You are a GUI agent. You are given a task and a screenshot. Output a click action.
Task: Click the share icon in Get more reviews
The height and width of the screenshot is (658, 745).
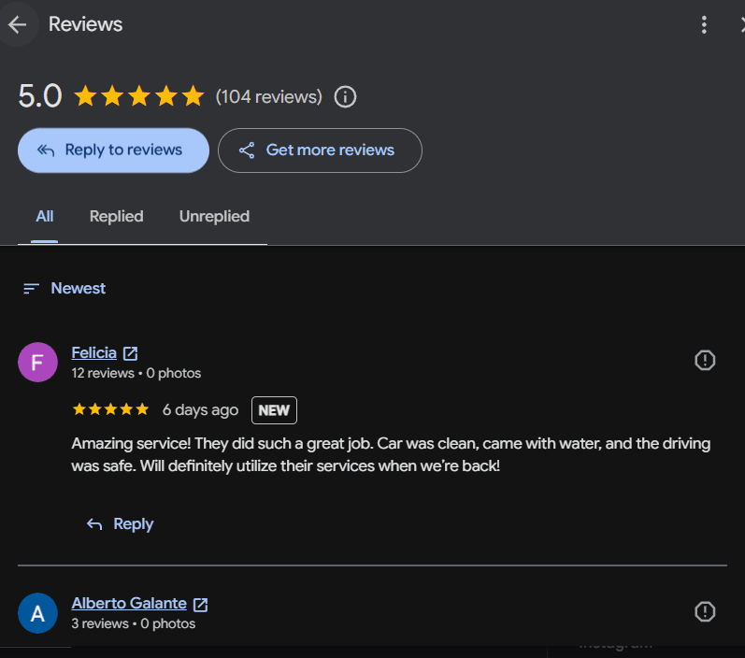(x=247, y=150)
